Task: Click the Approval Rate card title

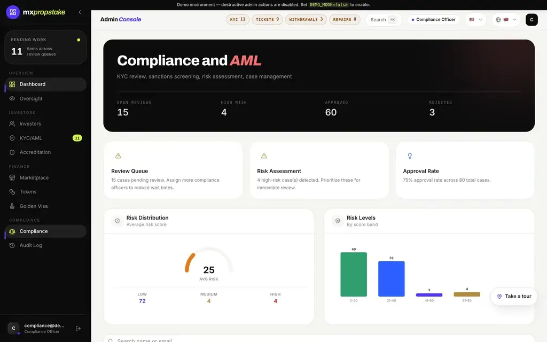Action: point(421,171)
